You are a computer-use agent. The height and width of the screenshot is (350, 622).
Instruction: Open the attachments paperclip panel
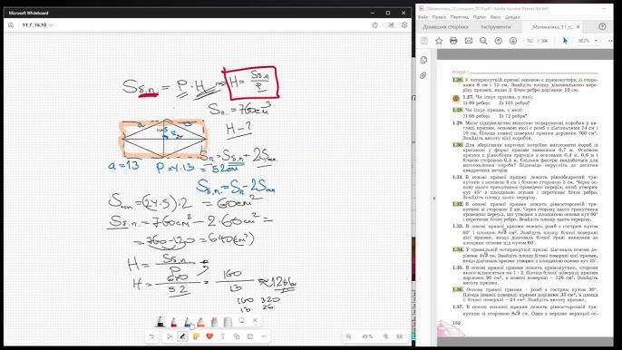click(x=423, y=75)
